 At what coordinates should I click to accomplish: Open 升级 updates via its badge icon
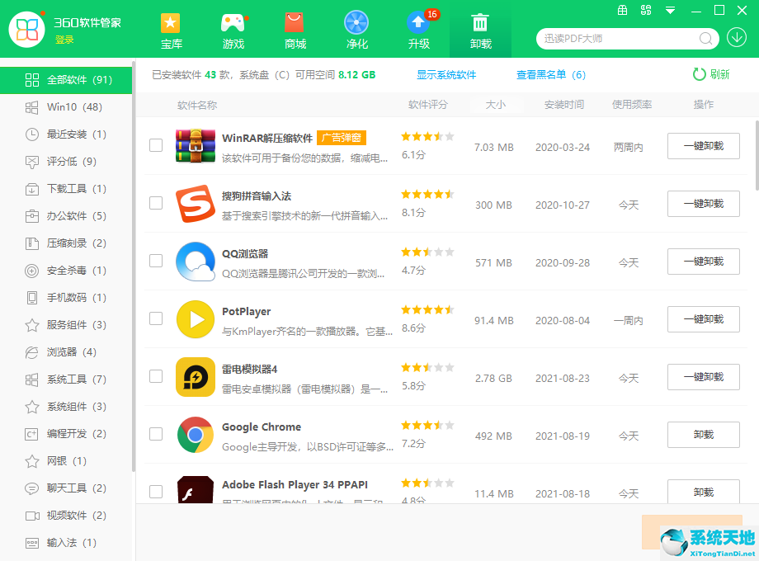click(x=418, y=22)
